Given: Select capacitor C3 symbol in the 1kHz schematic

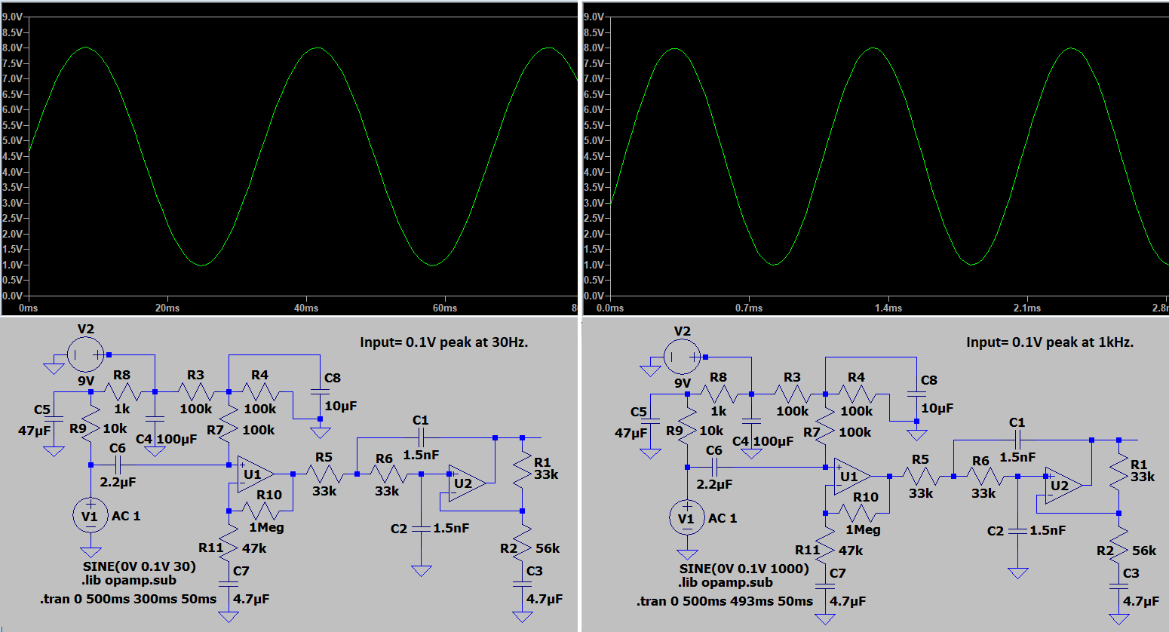Looking at the screenshot, I should pos(1119,586).
